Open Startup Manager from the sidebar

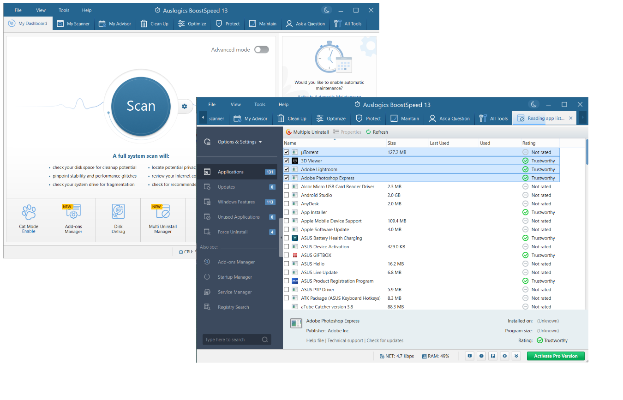coord(235,277)
